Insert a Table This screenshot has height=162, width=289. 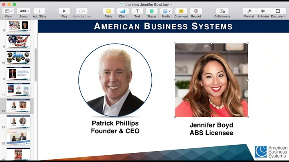[108, 11]
